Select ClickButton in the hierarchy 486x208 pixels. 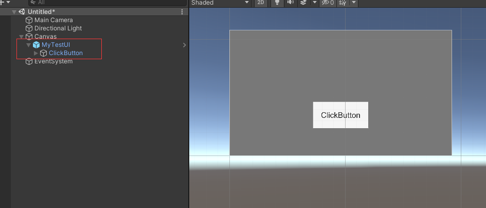[x=66, y=53]
